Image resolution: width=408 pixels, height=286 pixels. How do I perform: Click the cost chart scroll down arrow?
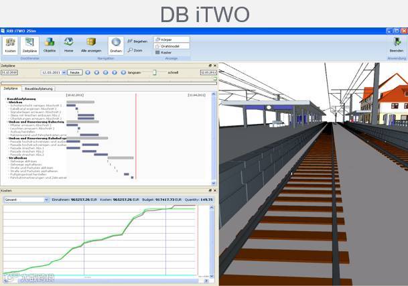coord(212,276)
